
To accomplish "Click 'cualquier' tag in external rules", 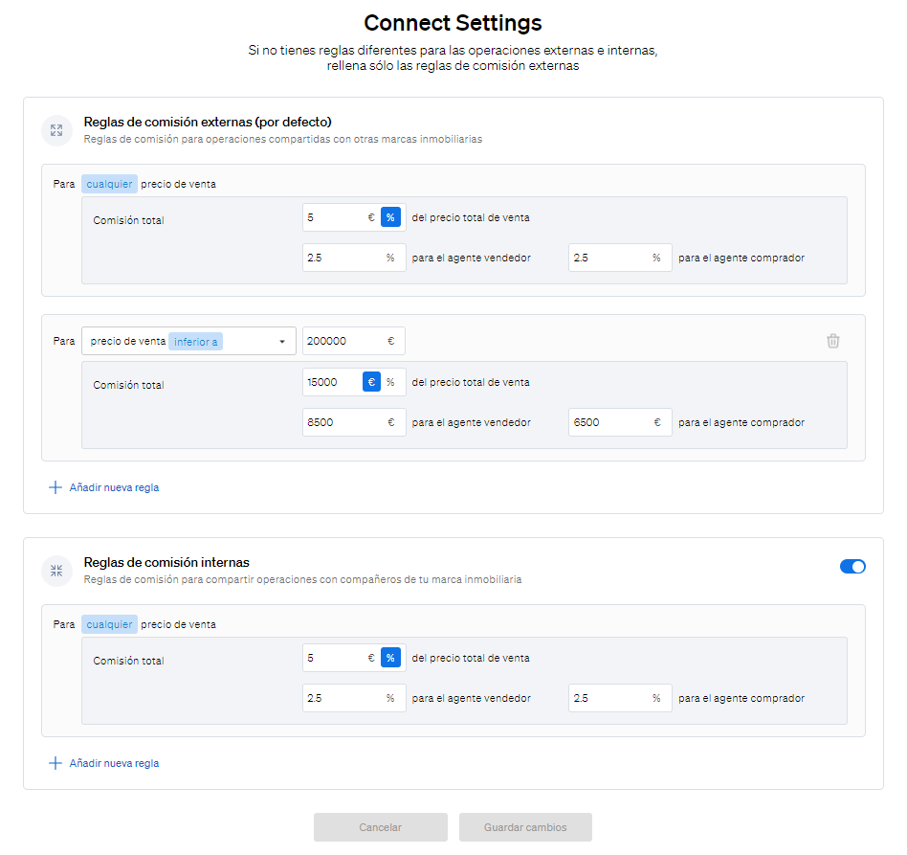I will tap(109, 184).
